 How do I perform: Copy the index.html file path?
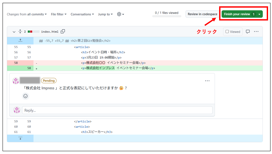pyautogui.click(x=63, y=31)
